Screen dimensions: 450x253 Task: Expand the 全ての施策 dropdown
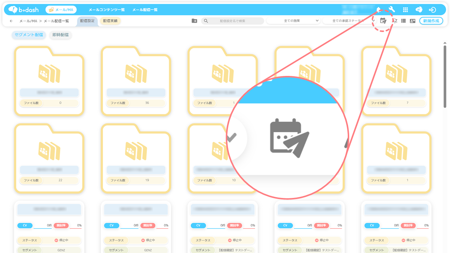point(293,21)
